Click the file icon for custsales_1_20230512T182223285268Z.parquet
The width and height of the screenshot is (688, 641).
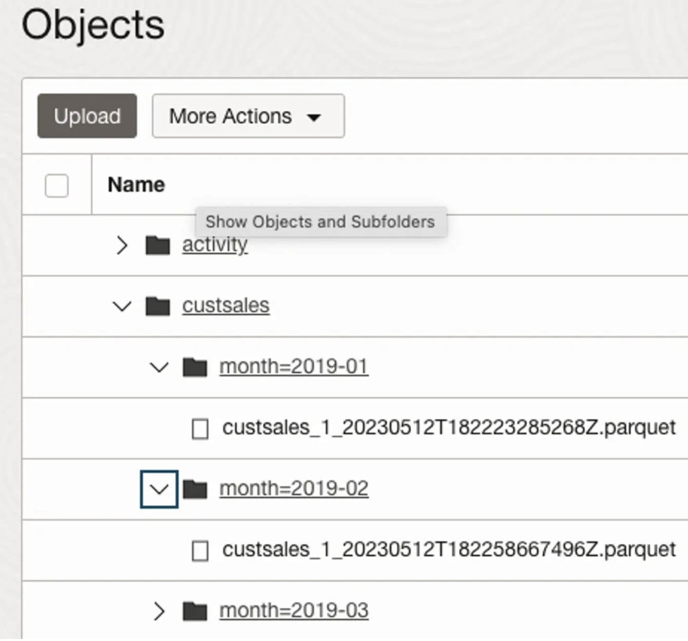click(200, 427)
